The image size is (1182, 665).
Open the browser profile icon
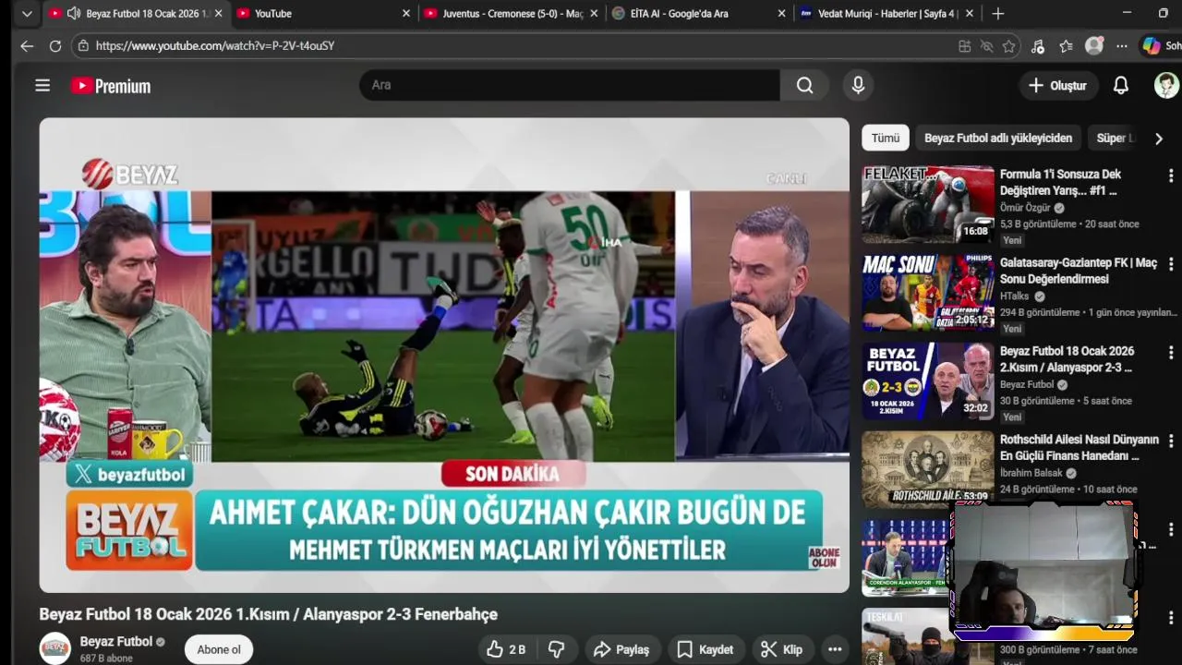point(1094,46)
